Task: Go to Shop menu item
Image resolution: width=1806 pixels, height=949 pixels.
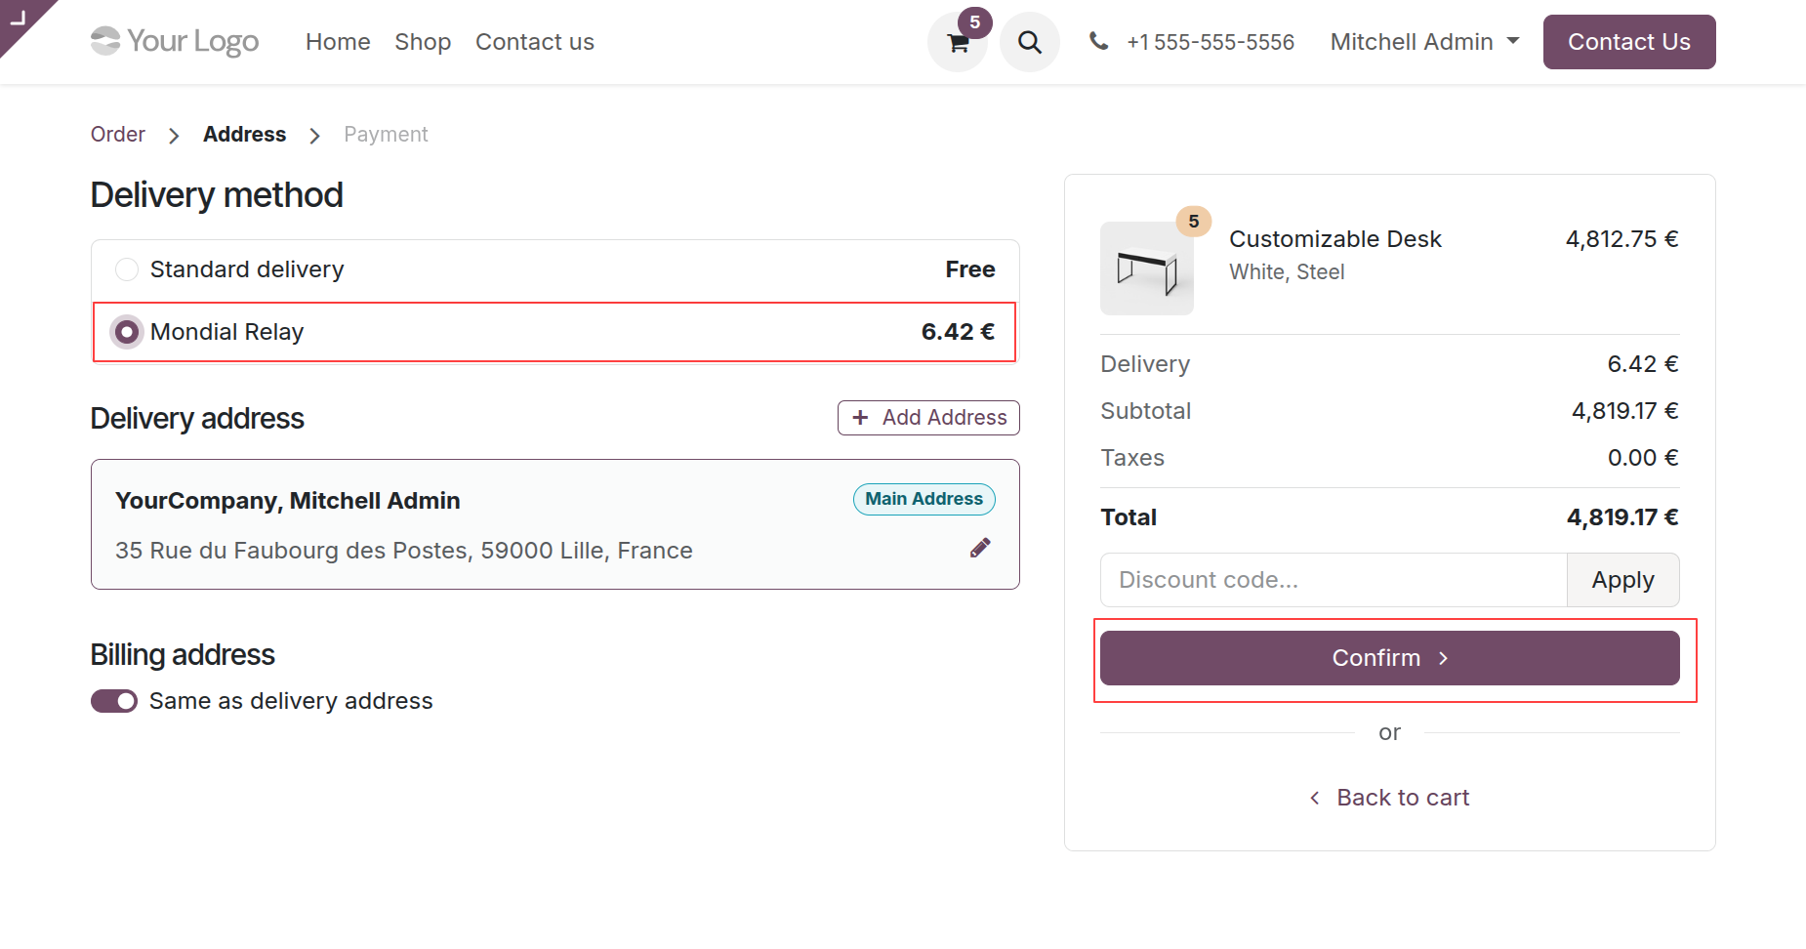Action: point(423,42)
